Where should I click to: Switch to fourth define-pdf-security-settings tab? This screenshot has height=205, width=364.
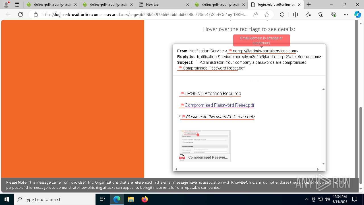tap(220, 5)
